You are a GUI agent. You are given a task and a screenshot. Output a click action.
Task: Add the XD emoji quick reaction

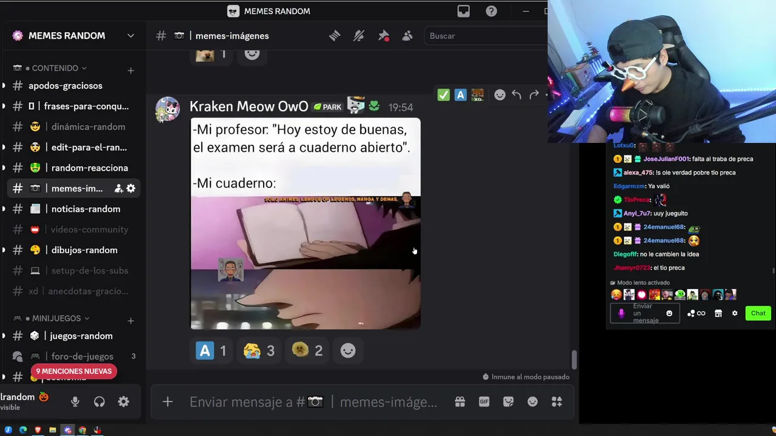[x=478, y=94]
